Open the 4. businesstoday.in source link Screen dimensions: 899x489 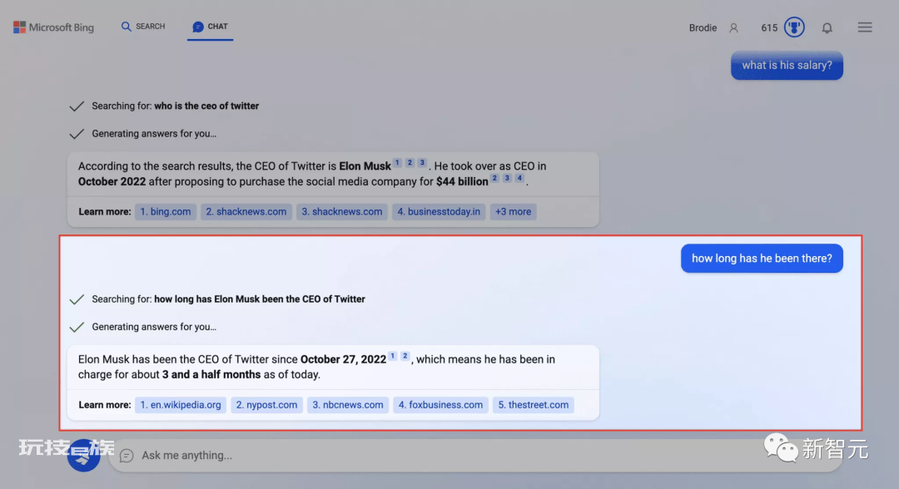click(x=439, y=211)
